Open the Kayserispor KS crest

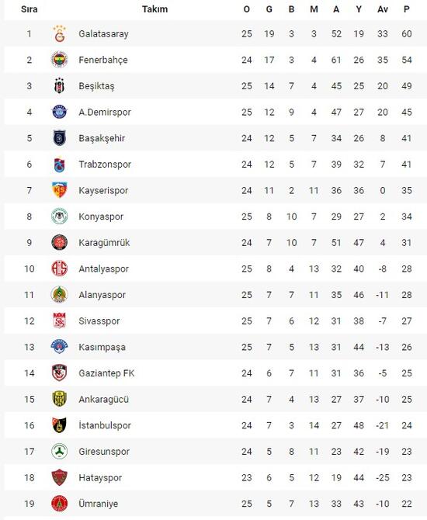tap(60, 190)
